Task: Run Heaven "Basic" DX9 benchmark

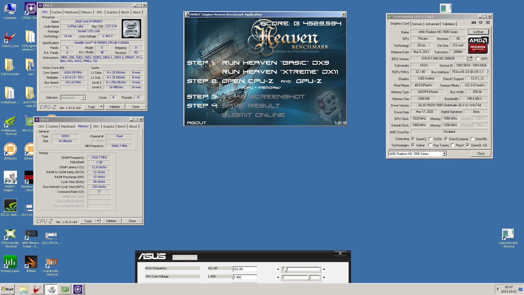Action: click(276, 63)
